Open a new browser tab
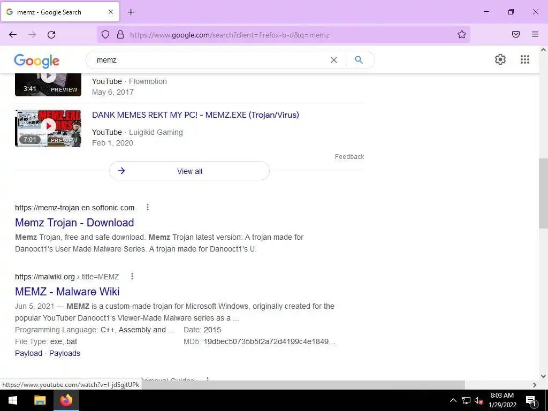This screenshot has height=411, width=548. pyautogui.click(x=131, y=12)
